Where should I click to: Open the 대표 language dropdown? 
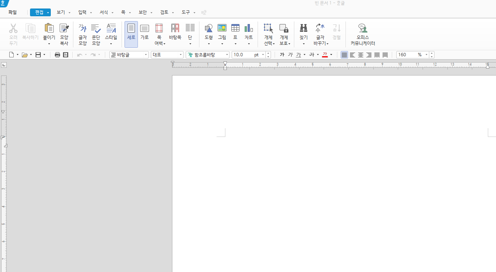pyautogui.click(x=167, y=55)
